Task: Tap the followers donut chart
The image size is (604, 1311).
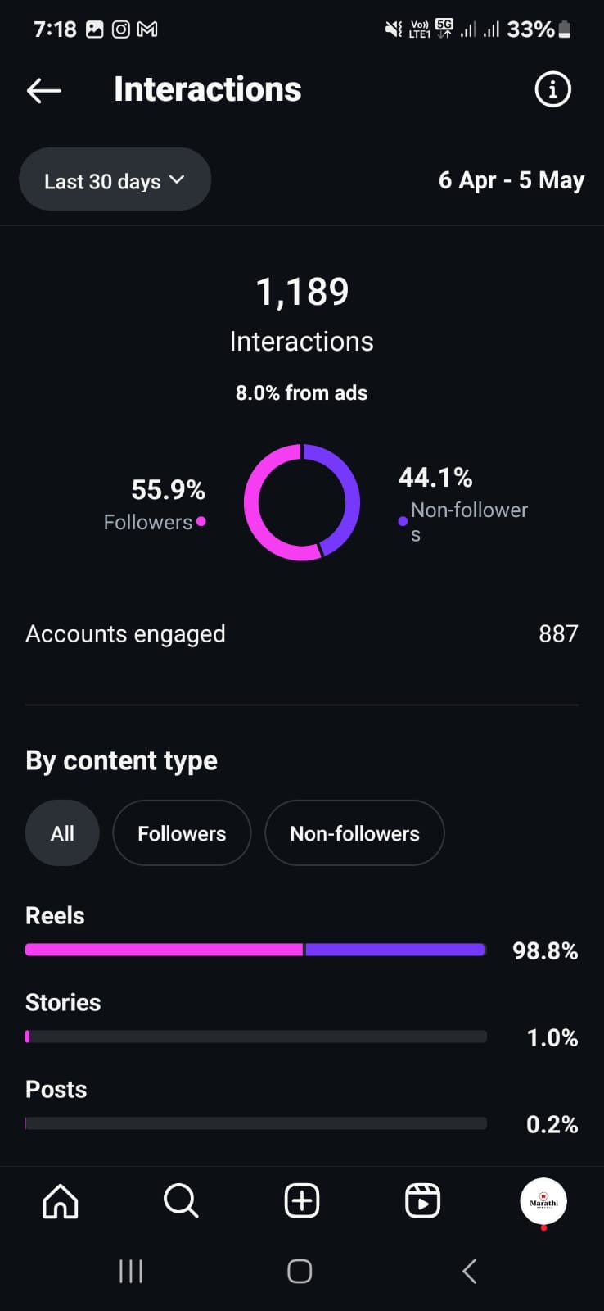Action: click(302, 502)
